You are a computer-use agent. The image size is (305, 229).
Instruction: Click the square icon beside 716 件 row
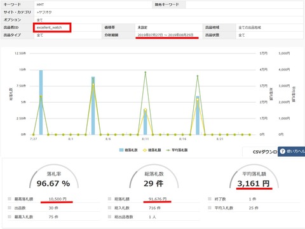tap(109, 208)
